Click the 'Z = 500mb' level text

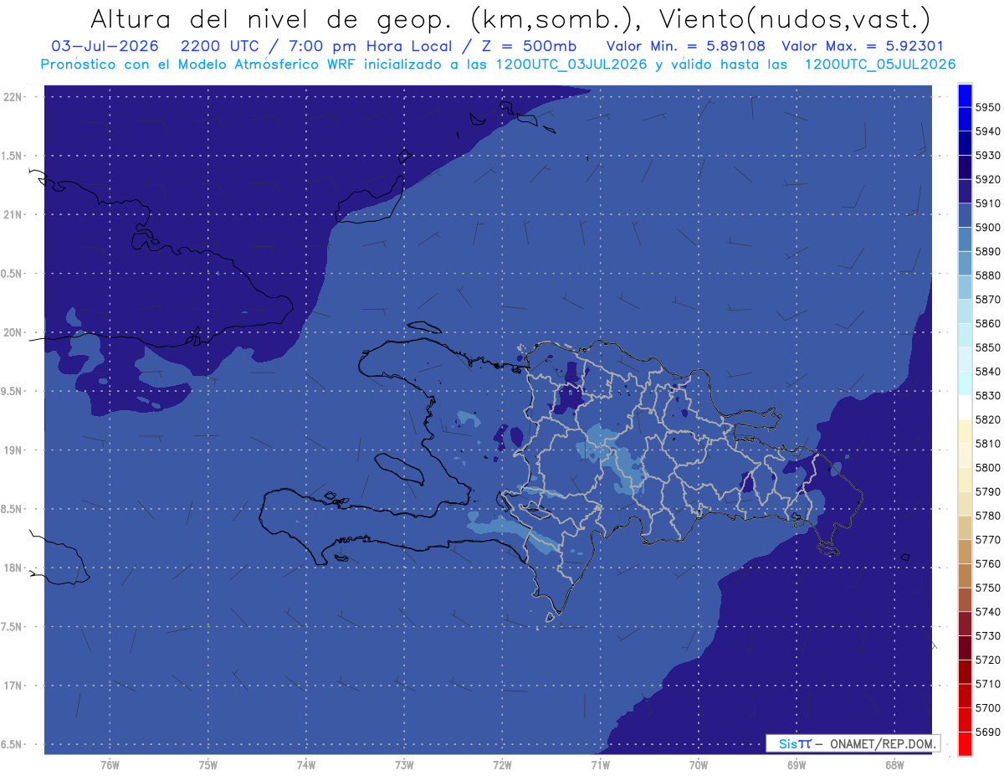[x=531, y=46]
